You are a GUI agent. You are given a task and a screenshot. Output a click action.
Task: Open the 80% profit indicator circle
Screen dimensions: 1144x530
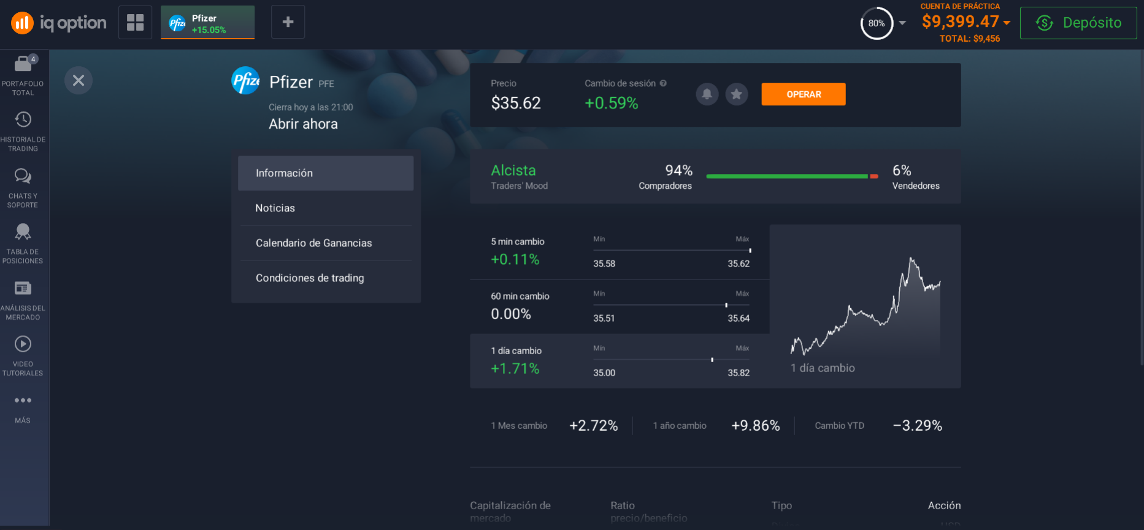click(877, 23)
